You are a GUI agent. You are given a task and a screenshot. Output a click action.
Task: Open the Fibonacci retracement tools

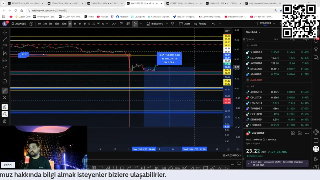tap(4, 46)
